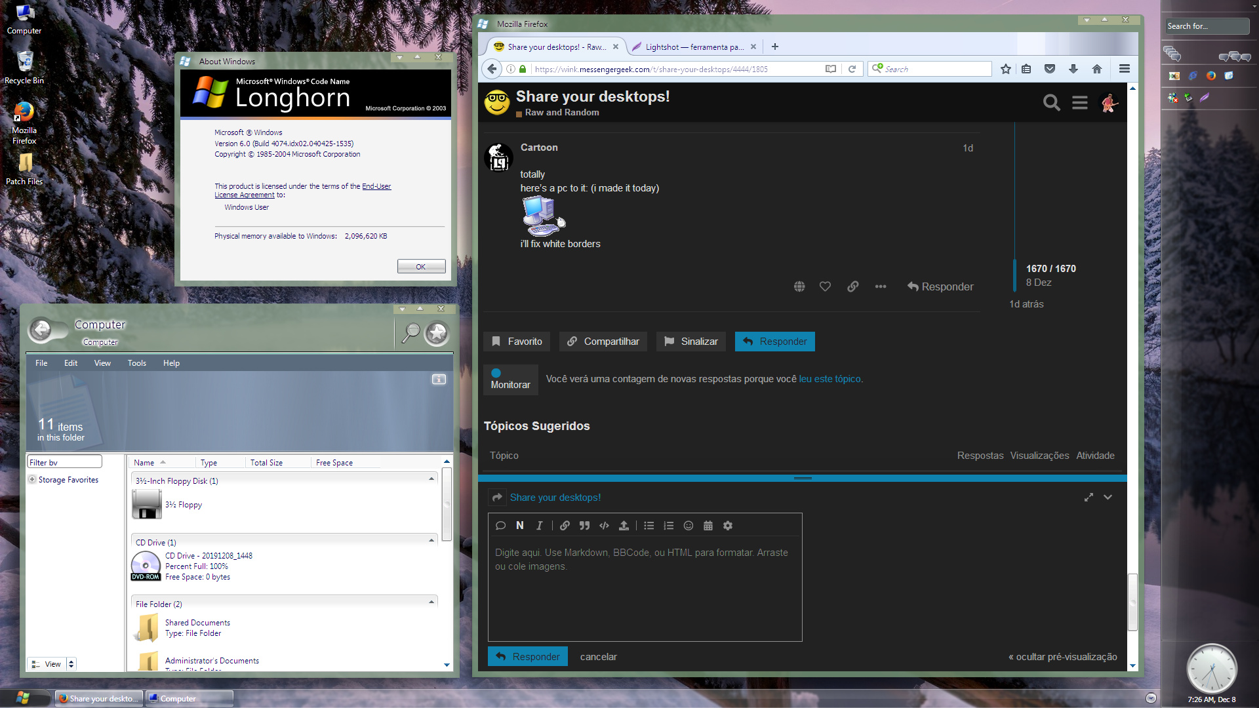This screenshot has width=1259, height=708.
Task: Open new Firefox tab
Action: [775, 47]
